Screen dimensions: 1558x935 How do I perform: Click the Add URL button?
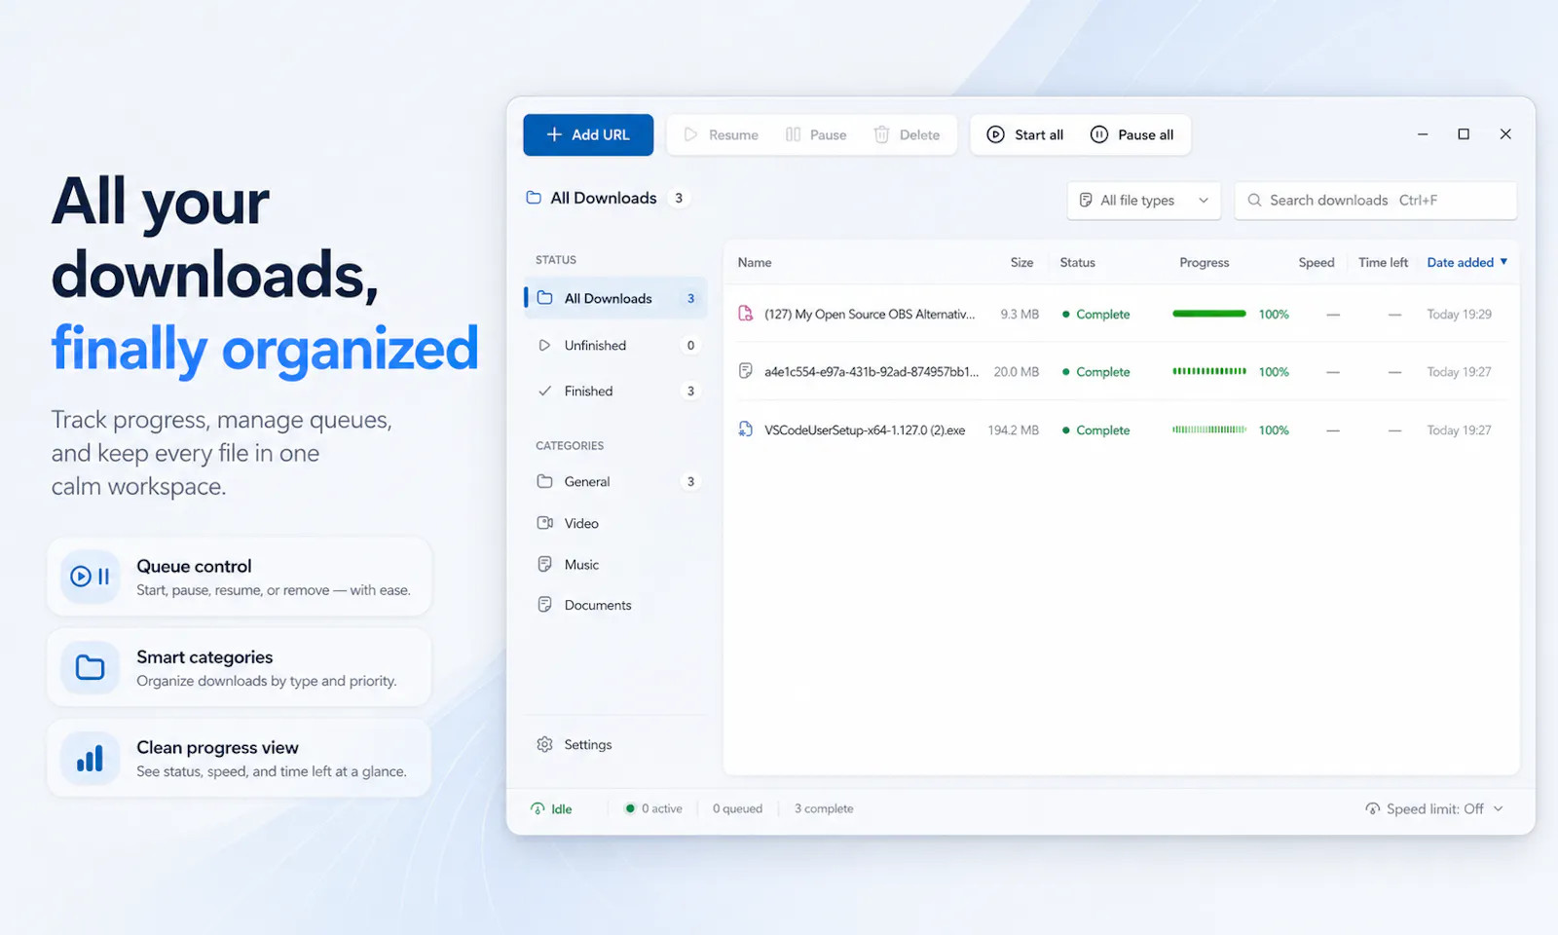[588, 134]
